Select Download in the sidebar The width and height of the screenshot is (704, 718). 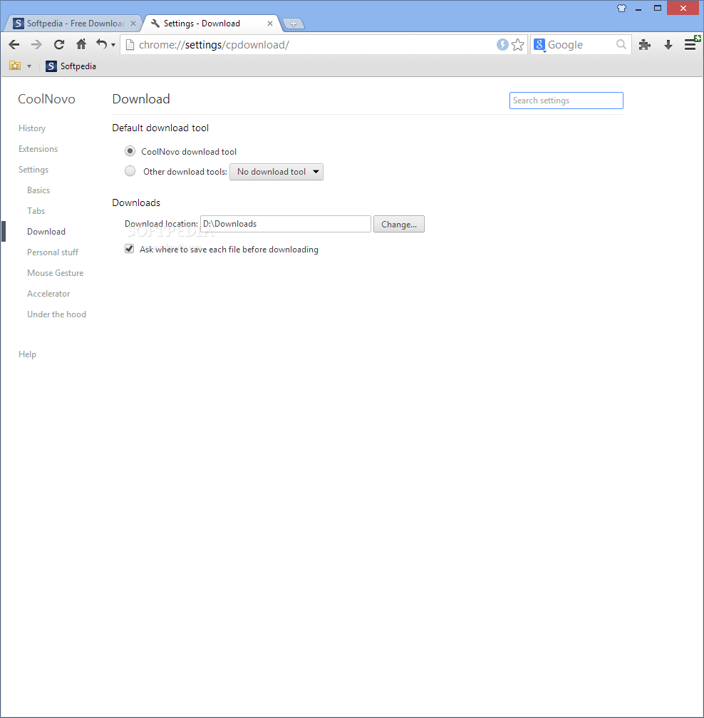46,232
